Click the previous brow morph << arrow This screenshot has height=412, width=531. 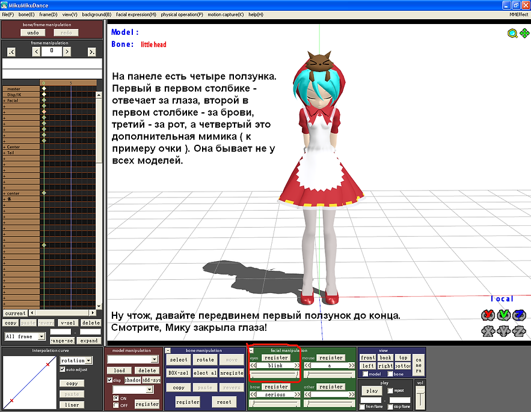point(253,395)
